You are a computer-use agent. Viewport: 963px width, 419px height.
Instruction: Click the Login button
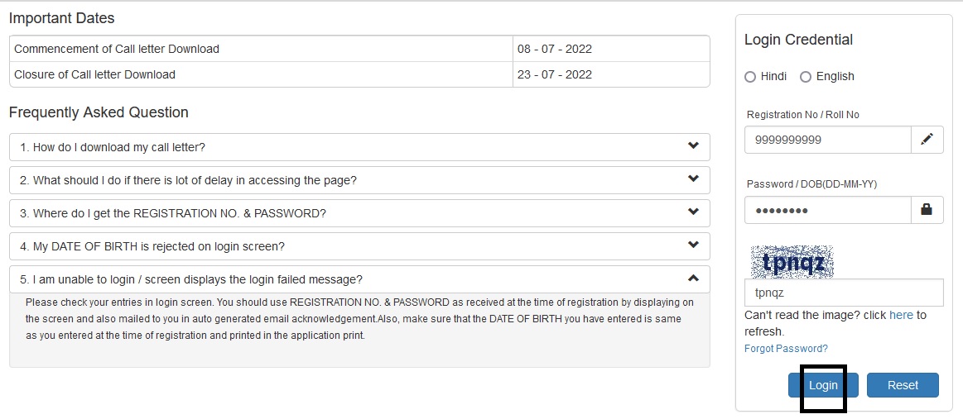(823, 385)
